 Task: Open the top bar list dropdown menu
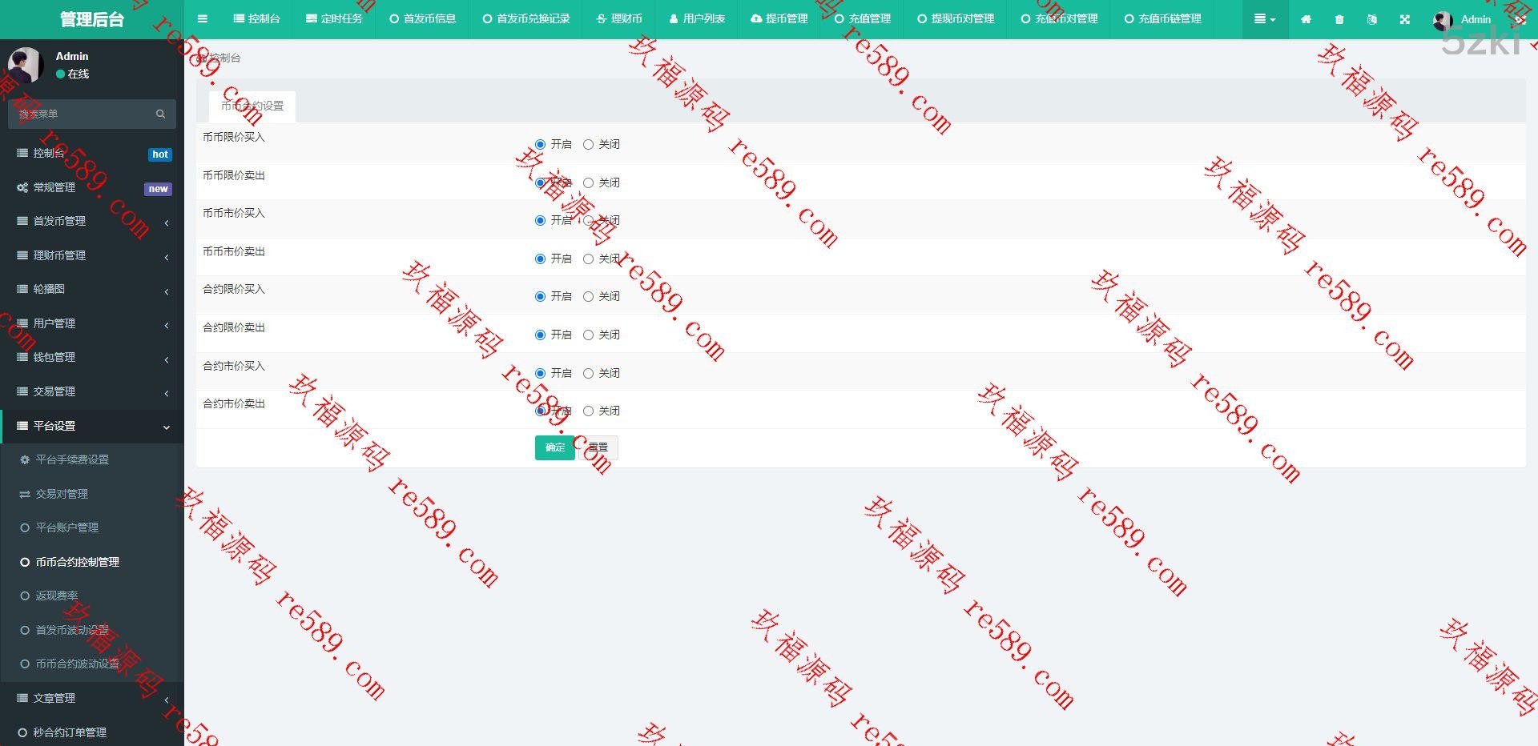1265,19
